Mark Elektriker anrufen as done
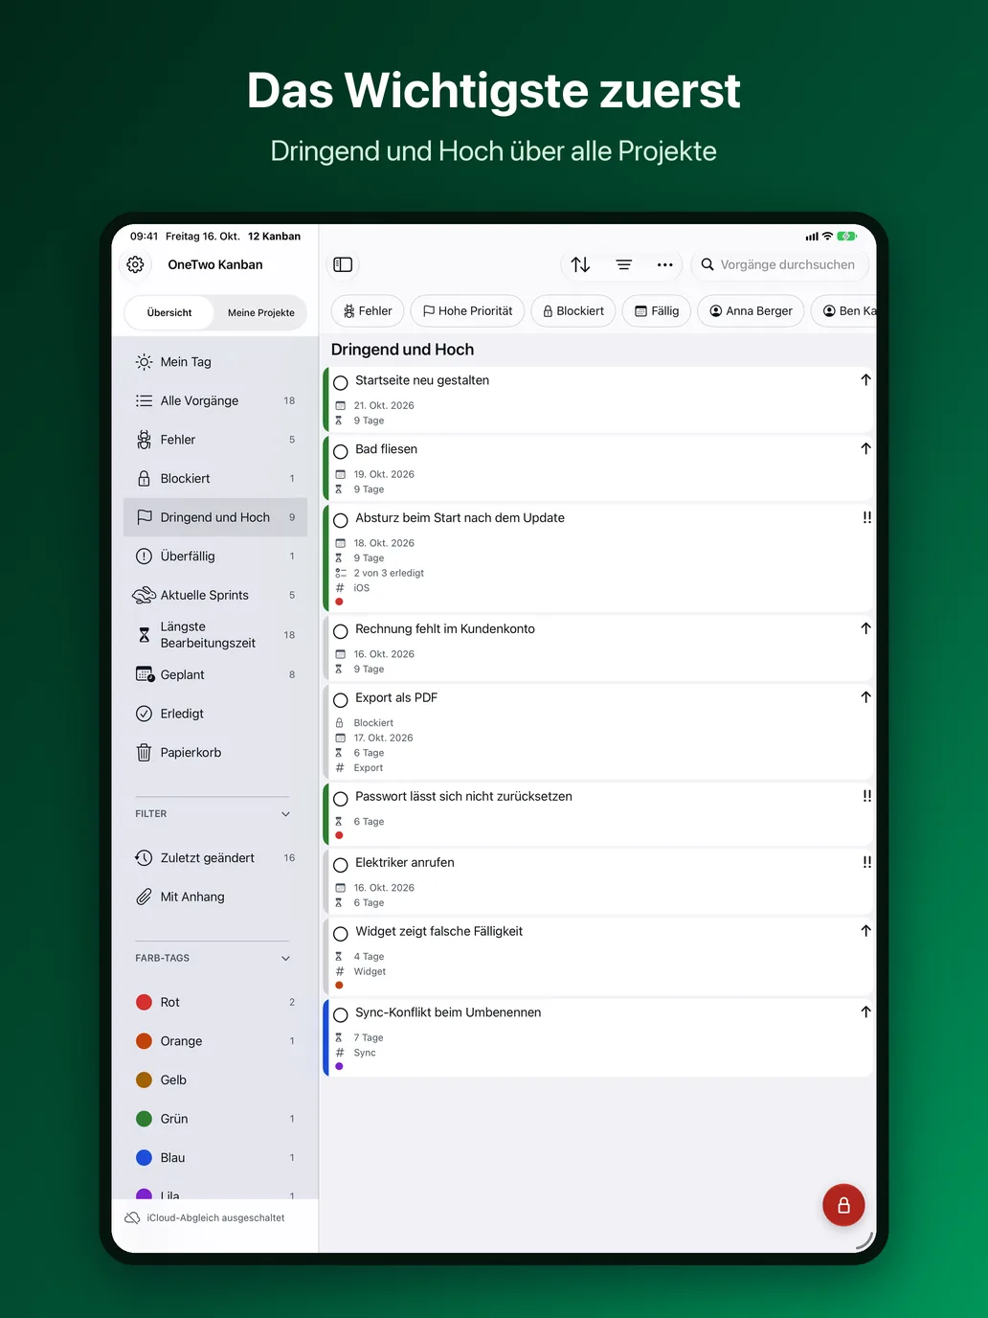988x1318 pixels. coord(340,865)
